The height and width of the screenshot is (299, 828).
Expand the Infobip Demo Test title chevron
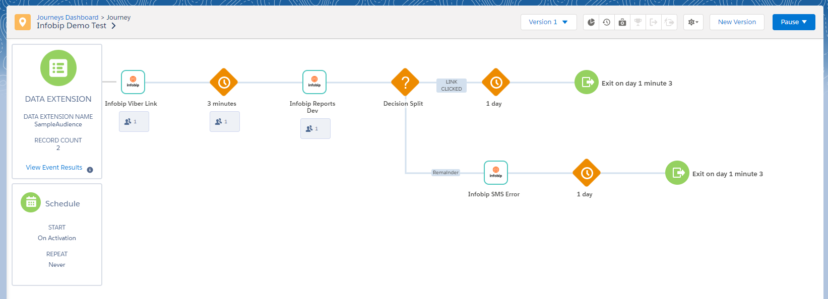click(x=113, y=26)
